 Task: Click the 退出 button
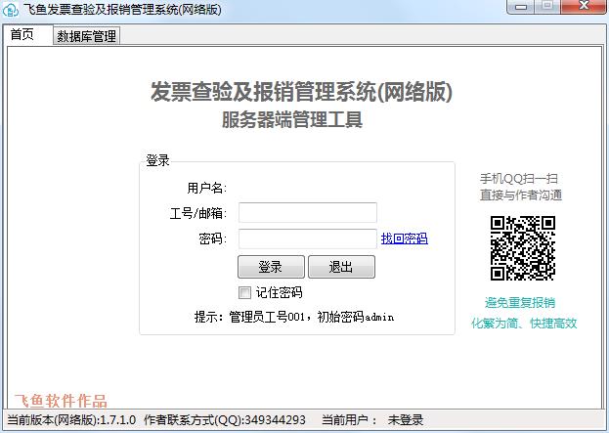point(341,267)
